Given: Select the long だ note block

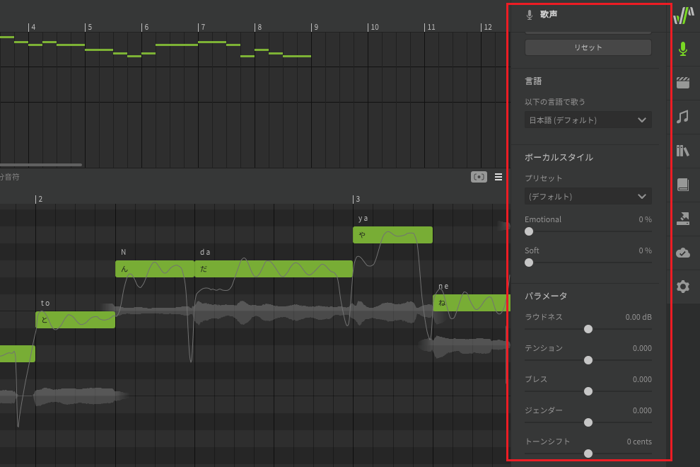Looking at the screenshot, I should point(273,269).
